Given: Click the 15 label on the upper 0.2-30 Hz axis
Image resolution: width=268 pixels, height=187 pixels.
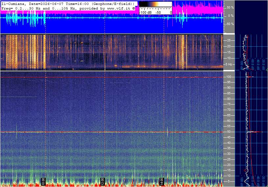Looking at the screenshot, I should 229,52.
